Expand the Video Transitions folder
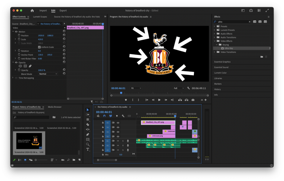 pyautogui.click(x=214, y=52)
